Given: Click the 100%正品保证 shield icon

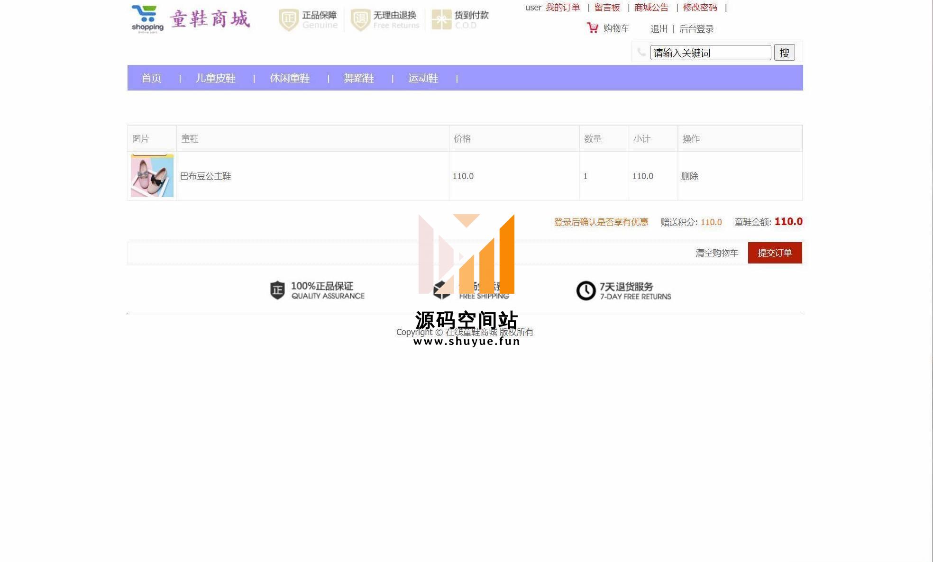Looking at the screenshot, I should (277, 290).
